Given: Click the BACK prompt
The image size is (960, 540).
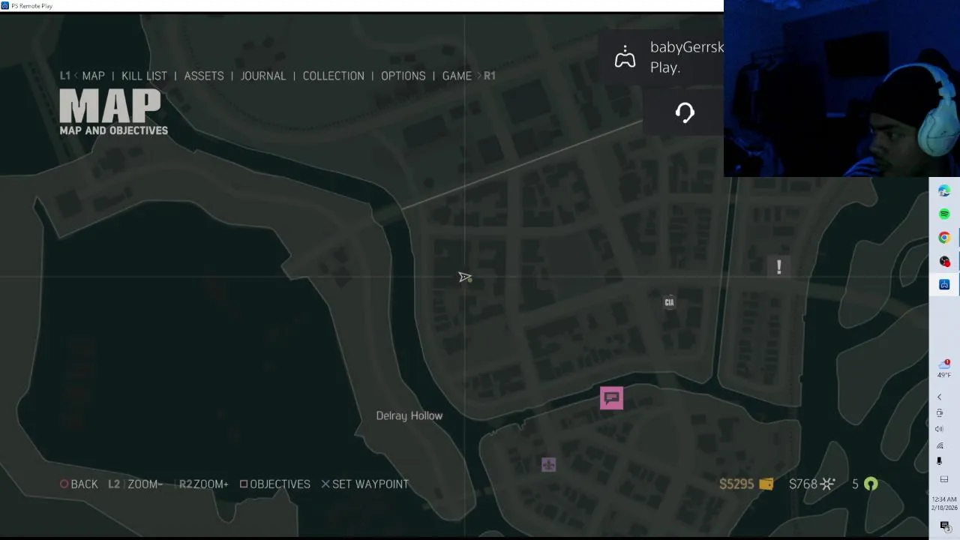Looking at the screenshot, I should coord(79,484).
